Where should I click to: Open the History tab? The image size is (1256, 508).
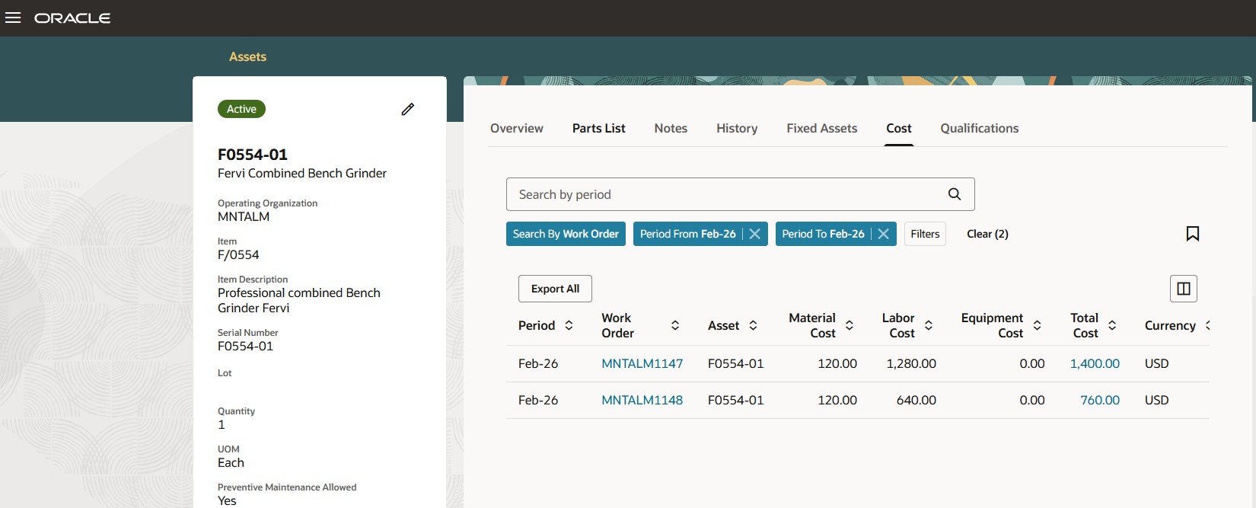click(737, 128)
